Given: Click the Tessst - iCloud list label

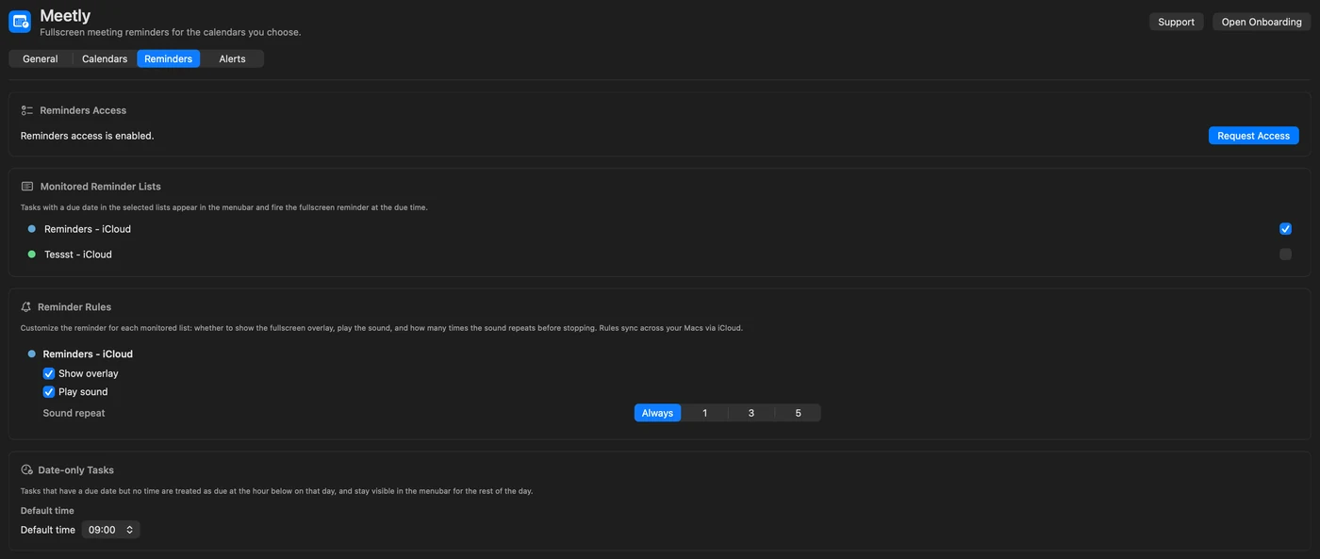Looking at the screenshot, I should [x=78, y=255].
